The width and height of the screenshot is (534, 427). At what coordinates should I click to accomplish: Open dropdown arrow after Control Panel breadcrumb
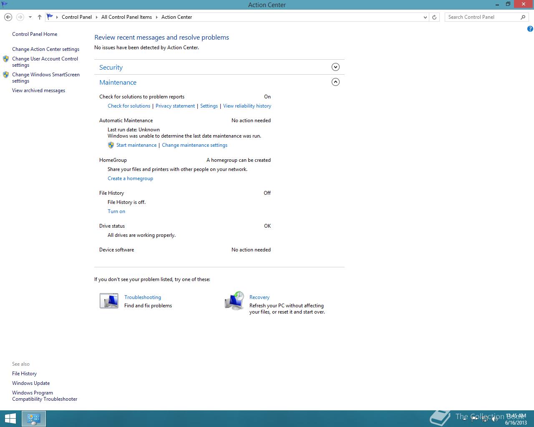(x=97, y=17)
